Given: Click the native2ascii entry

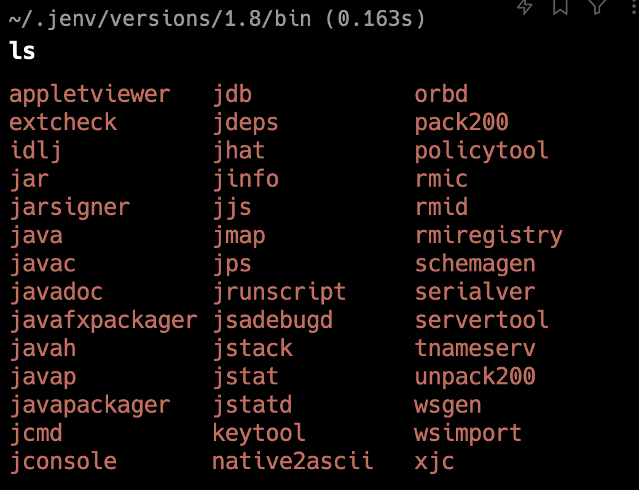Looking at the screenshot, I should tap(292, 461).
